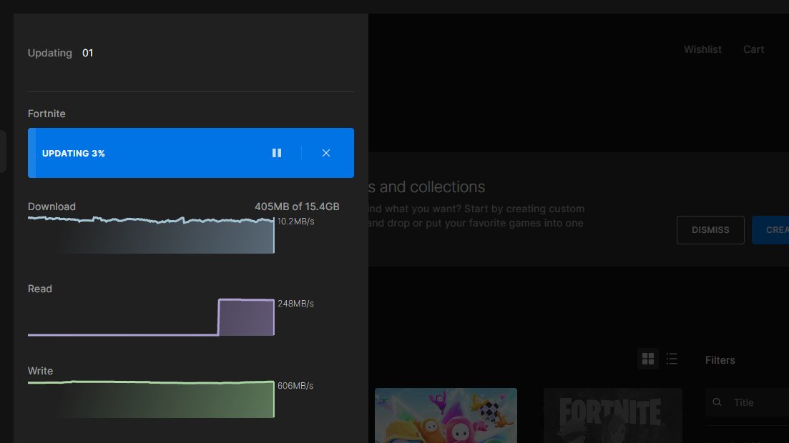Open the Cart link
Image resolution: width=789 pixels, height=443 pixels.
[x=753, y=49]
